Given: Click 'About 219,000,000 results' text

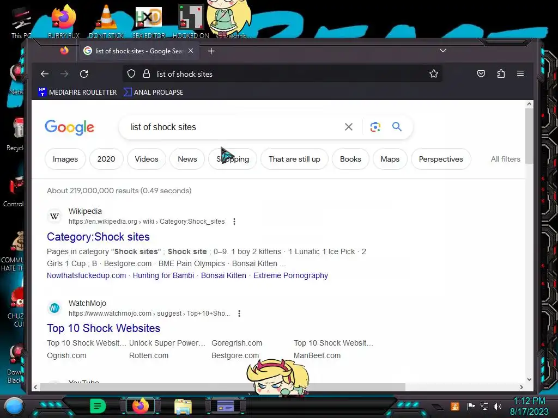Looking at the screenshot, I should click(x=119, y=190).
